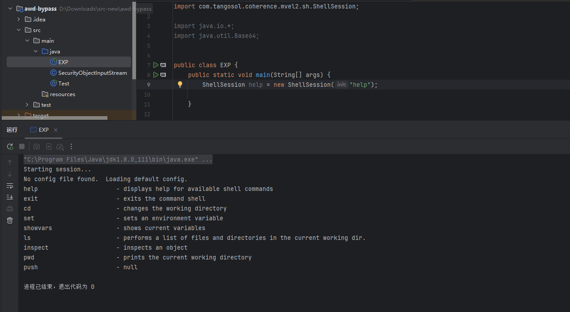The height and width of the screenshot is (312, 570).
Task: Click the run gutter arrow beside class EXP
Action: click(156, 65)
